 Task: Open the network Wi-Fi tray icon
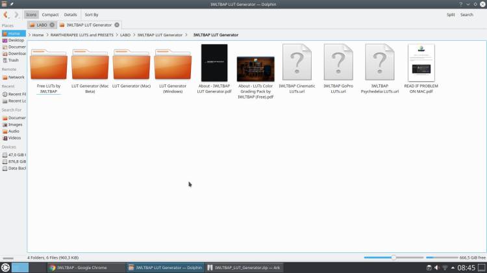click(x=445, y=268)
